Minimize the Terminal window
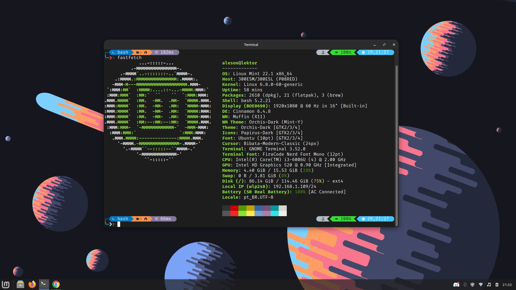The image size is (516, 290). pyautogui.click(x=375, y=45)
